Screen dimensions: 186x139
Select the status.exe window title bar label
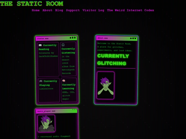[43, 38]
